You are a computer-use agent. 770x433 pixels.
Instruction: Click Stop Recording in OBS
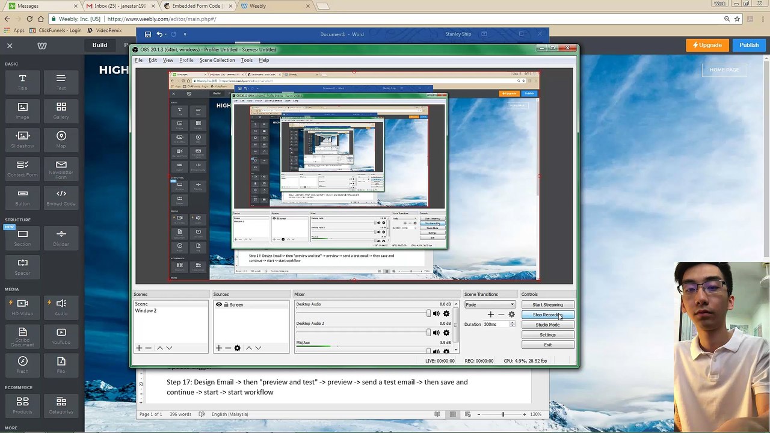click(x=547, y=315)
